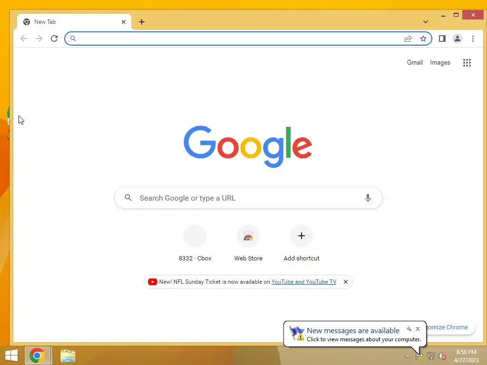
Task: Maximize the Chrome window
Action: 456,15
